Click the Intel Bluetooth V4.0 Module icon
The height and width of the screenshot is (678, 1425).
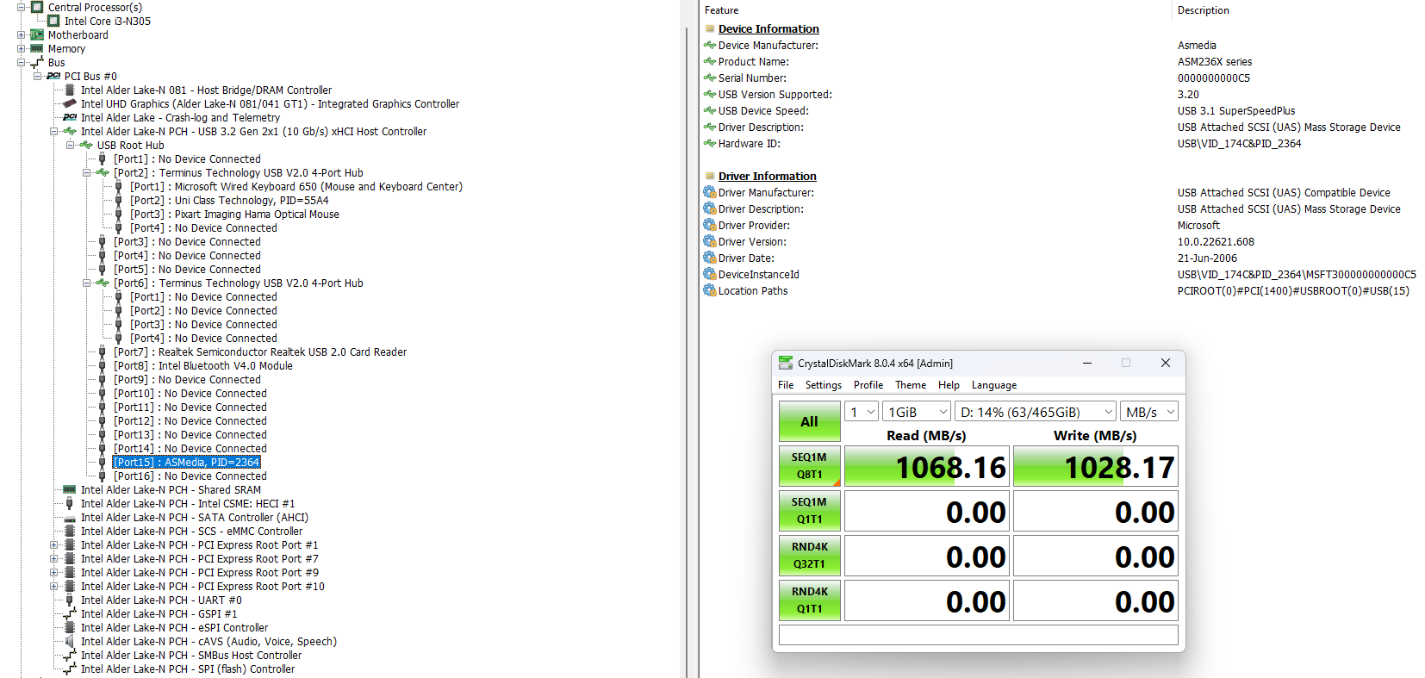103,365
